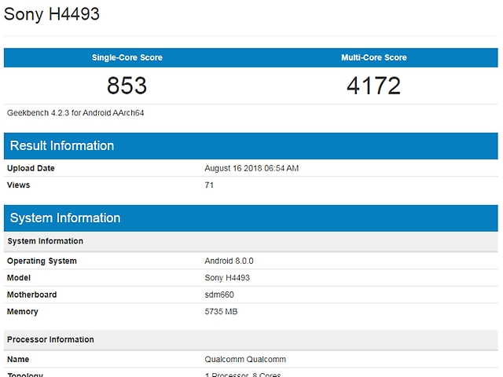This screenshot has width=503, height=377.
Task: Select the Views row label
Action: pyautogui.click(x=20, y=185)
